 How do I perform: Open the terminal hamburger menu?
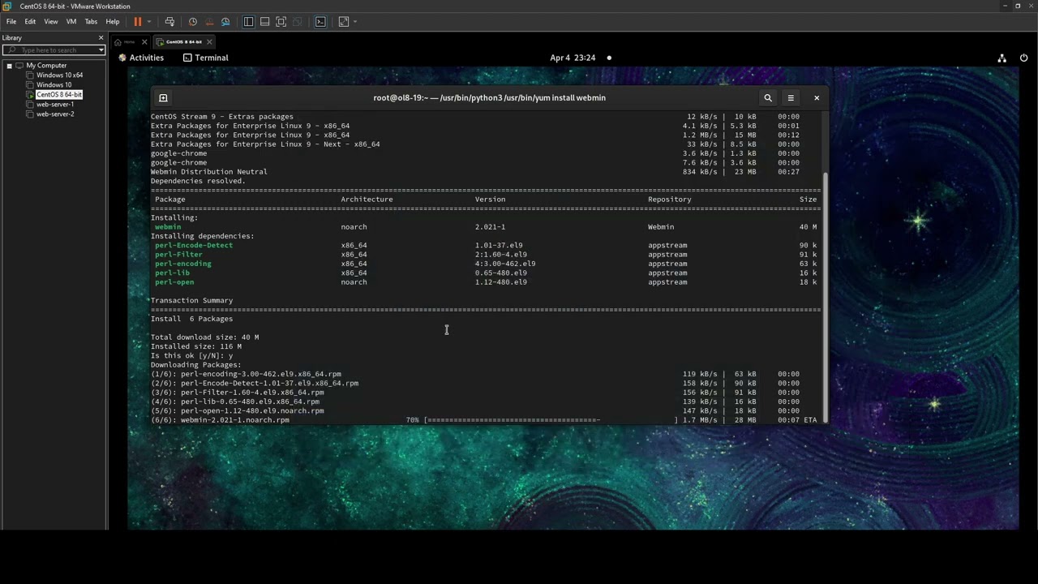pos(791,98)
